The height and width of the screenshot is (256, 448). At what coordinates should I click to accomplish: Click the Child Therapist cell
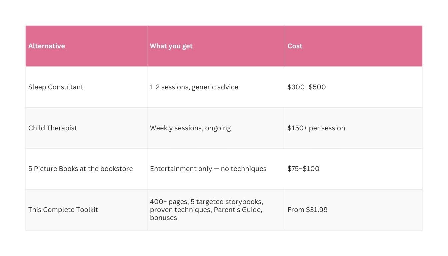(53, 128)
